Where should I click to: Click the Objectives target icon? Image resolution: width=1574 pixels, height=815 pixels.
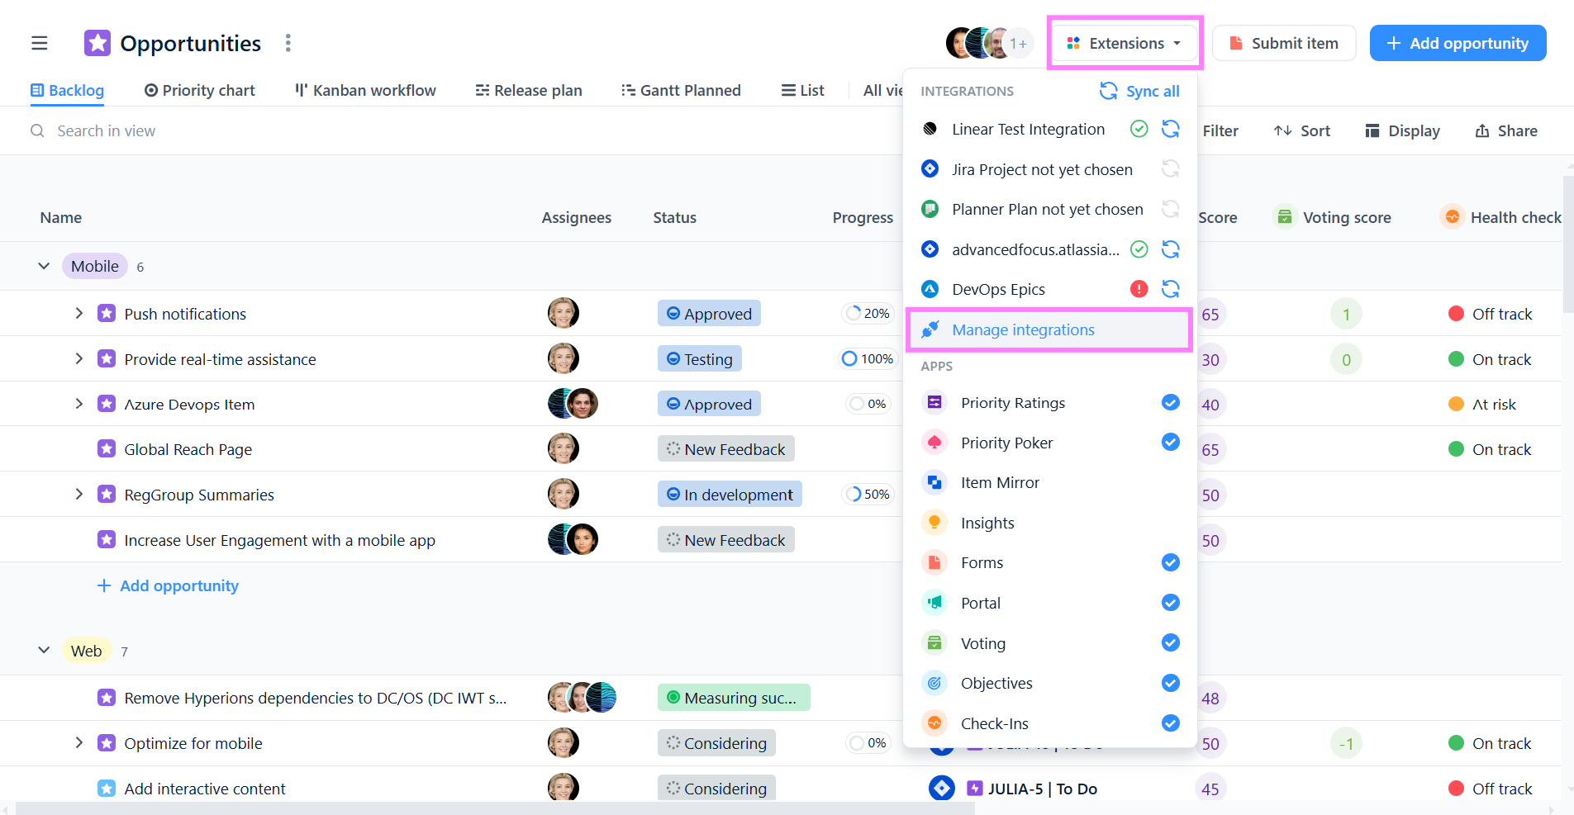(x=934, y=683)
